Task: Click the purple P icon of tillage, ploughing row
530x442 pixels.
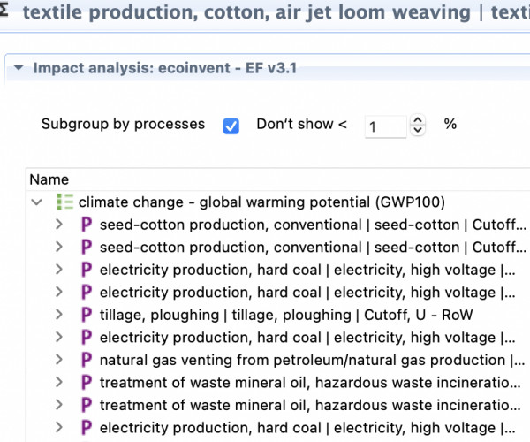Action: (x=87, y=315)
